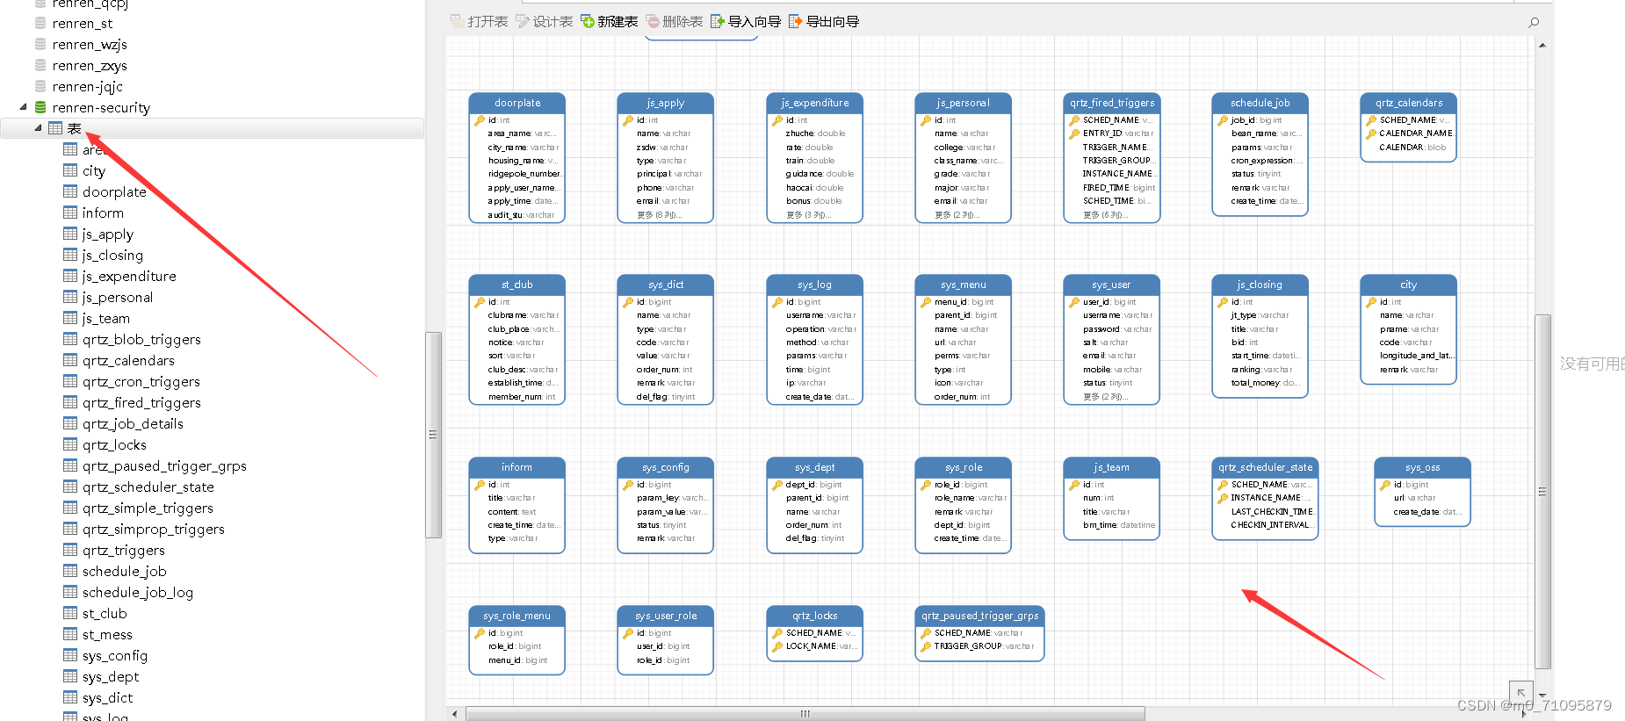Click the left tree panel vertical scrollbar

pyautogui.click(x=432, y=434)
